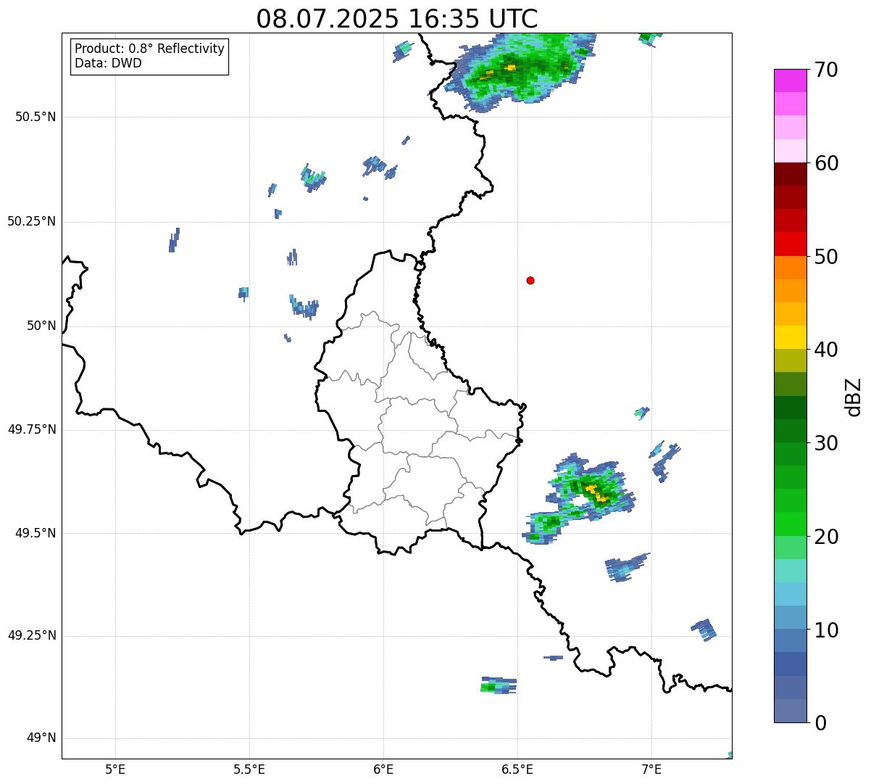The height and width of the screenshot is (784, 871).
Task: Click the 49.75°N latitude label
Action: [x=32, y=429]
